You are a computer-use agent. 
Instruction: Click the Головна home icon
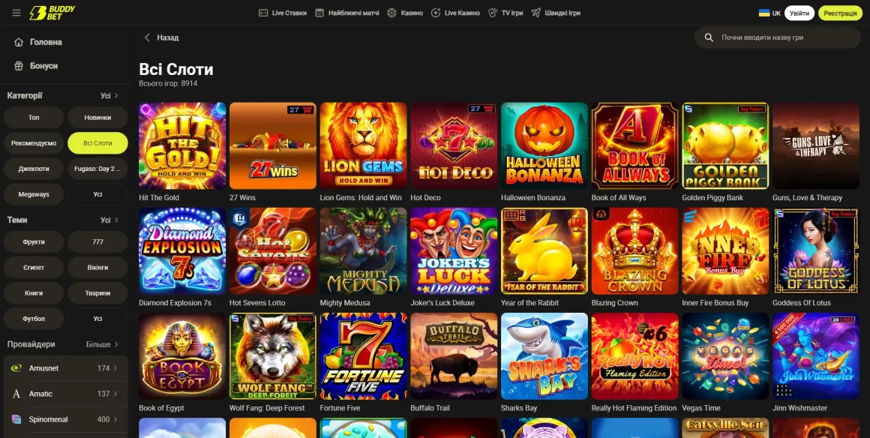[x=19, y=42]
